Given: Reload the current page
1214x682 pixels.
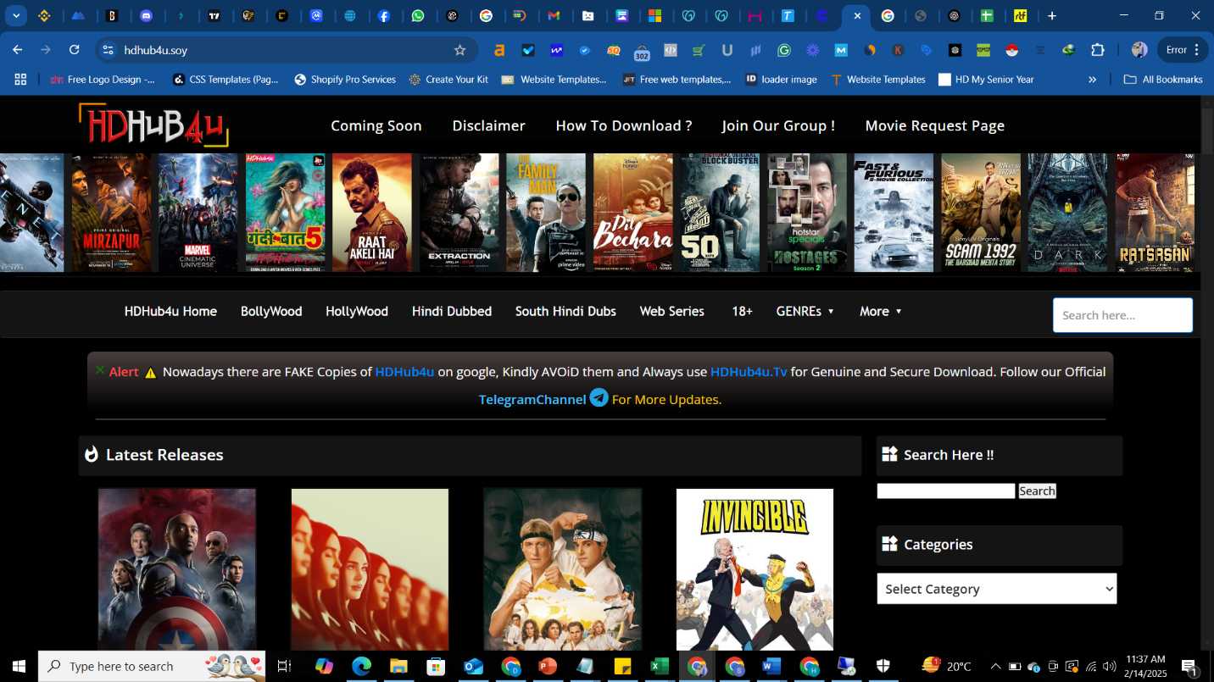Looking at the screenshot, I should (x=74, y=50).
